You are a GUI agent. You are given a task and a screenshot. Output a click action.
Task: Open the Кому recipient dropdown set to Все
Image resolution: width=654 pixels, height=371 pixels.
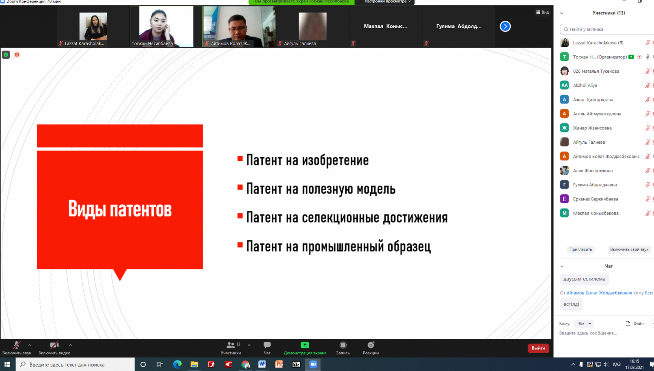(584, 324)
